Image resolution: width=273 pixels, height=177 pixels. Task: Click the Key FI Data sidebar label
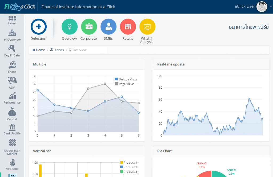[x=12, y=55]
